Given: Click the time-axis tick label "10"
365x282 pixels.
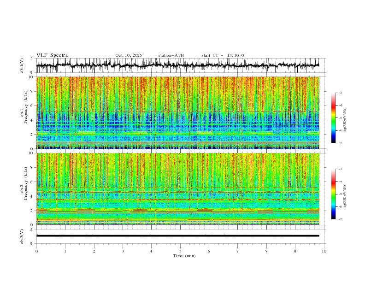Looking at the screenshot, I should [324, 251].
